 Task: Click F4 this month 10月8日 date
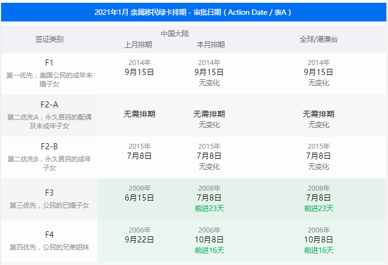(x=209, y=240)
